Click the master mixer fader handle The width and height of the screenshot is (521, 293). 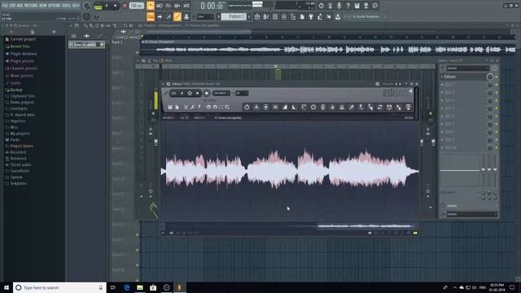point(155,142)
